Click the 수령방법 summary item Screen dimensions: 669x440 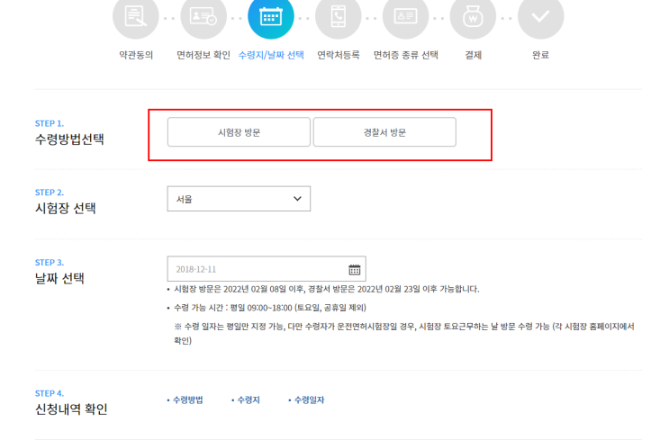(x=185, y=400)
